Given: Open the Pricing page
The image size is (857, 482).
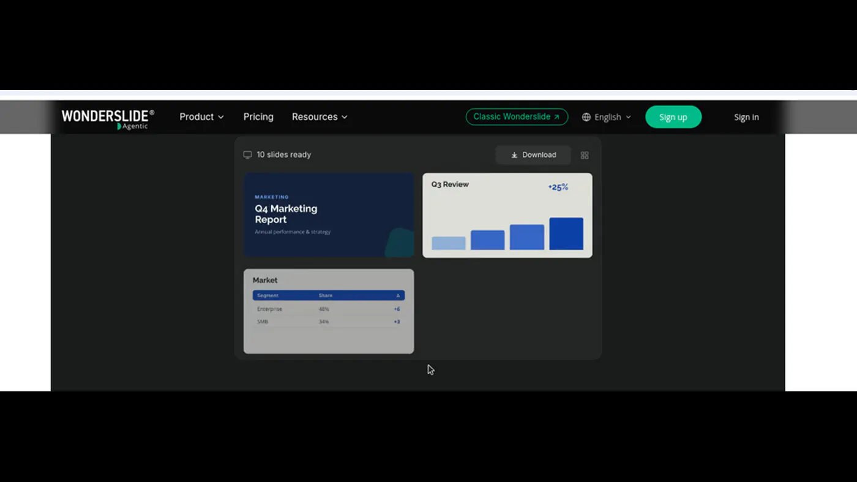Looking at the screenshot, I should (x=258, y=117).
